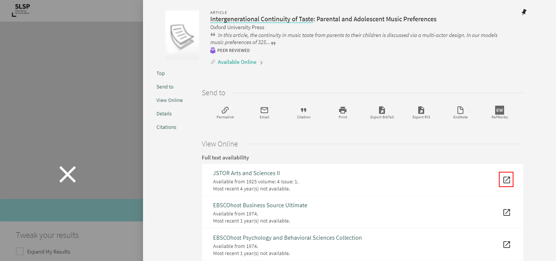Click the Permalink icon
This screenshot has height=261, width=556.
225,111
